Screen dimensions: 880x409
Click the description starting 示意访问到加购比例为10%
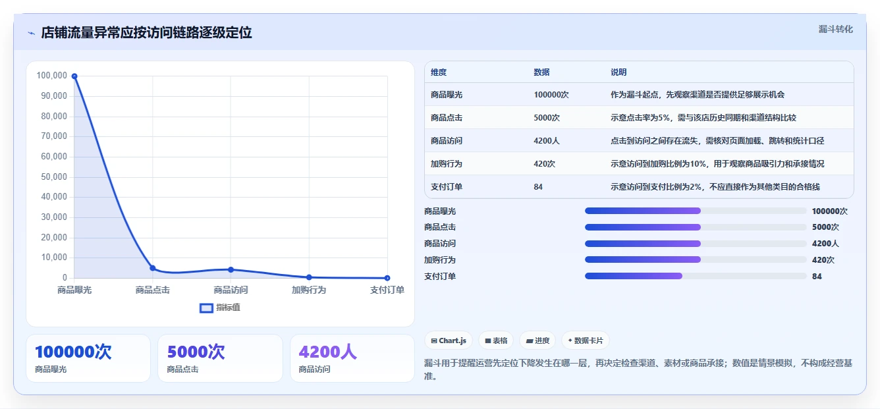pos(717,164)
